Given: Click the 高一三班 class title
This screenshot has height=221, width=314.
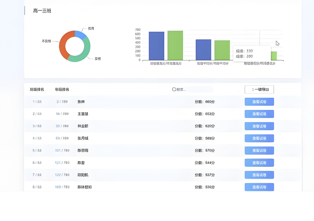Looking at the screenshot, I should [x=42, y=11].
